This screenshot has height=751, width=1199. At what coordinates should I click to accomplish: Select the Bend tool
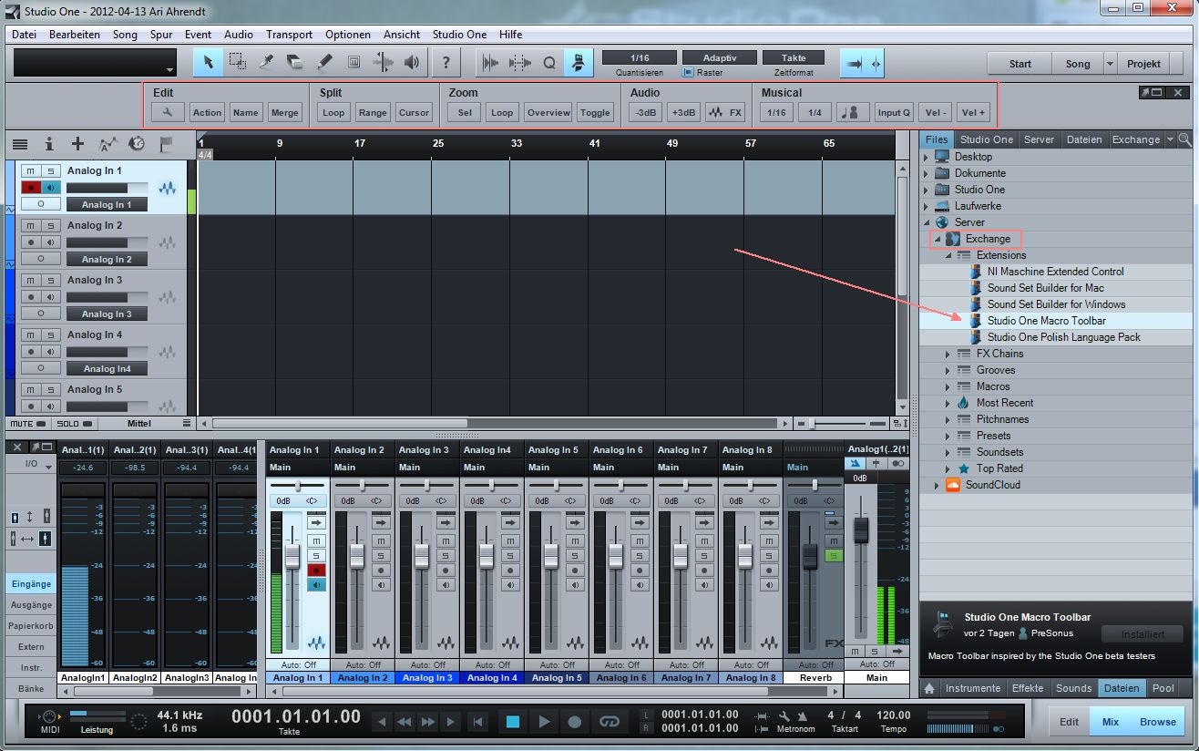click(x=383, y=63)
